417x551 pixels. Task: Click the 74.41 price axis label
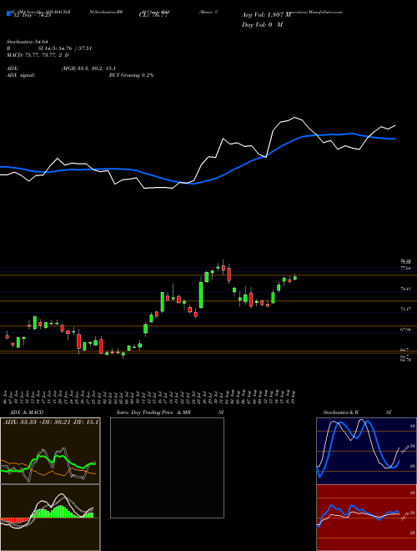(405, 289)
